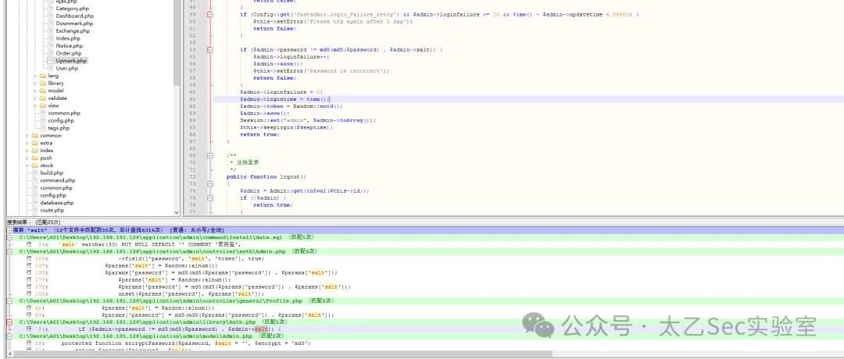The width and height of the screenshot is (844, 359).
Task: Collapse the library\Auth.php search results group
Action: coord(9,322)
